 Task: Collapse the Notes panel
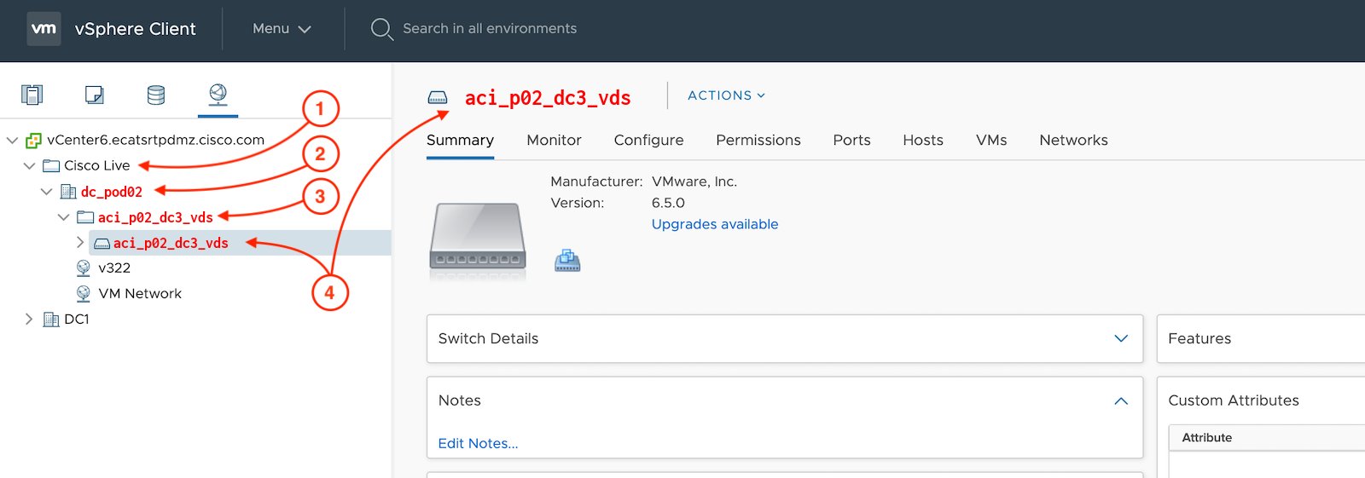pos(1121,400)
